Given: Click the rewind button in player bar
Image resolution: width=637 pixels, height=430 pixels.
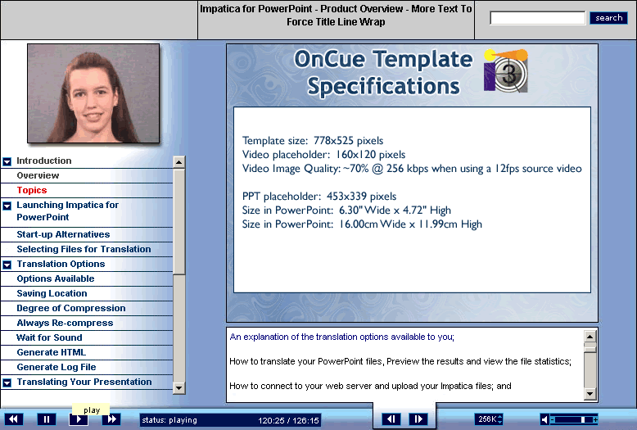Looking at the screenshot, I should (13, 419).
